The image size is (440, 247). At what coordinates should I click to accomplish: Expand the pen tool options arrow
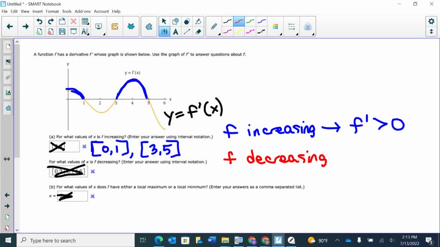(x=219, y=34)
